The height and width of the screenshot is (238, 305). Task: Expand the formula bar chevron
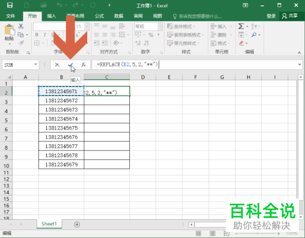pos(300,65)
